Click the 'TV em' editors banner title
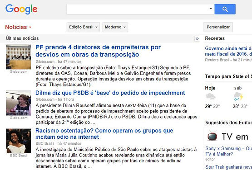 pos(235,137)
